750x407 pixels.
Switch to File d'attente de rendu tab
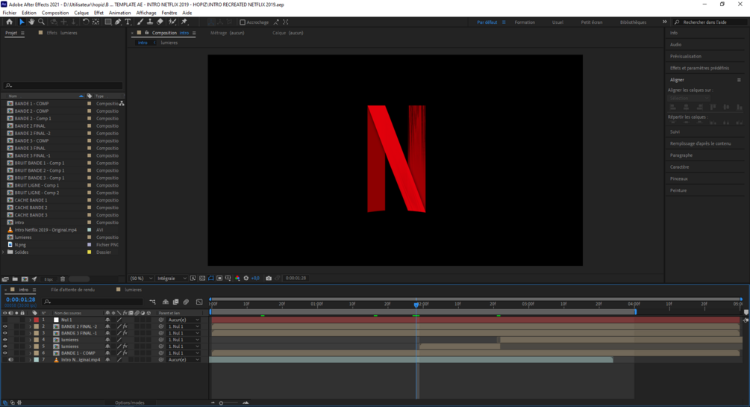(x=72, y=290)
